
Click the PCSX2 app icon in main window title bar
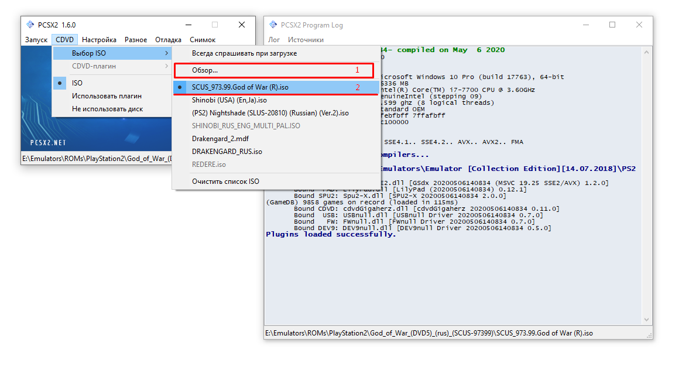30,25
